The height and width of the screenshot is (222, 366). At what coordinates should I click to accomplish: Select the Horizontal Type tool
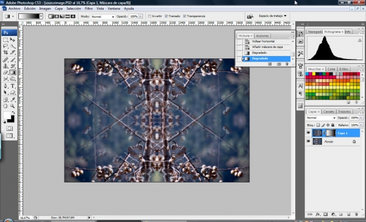click(13, 86)
